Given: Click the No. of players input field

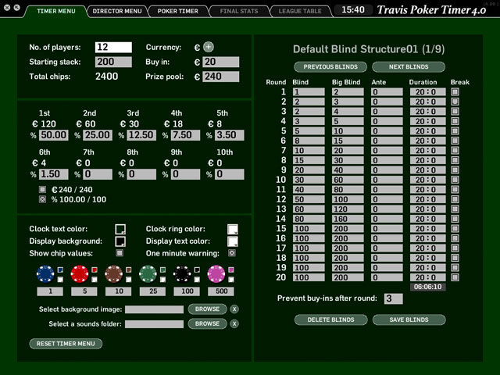Looking at the screenshot, I should point(113,48).
